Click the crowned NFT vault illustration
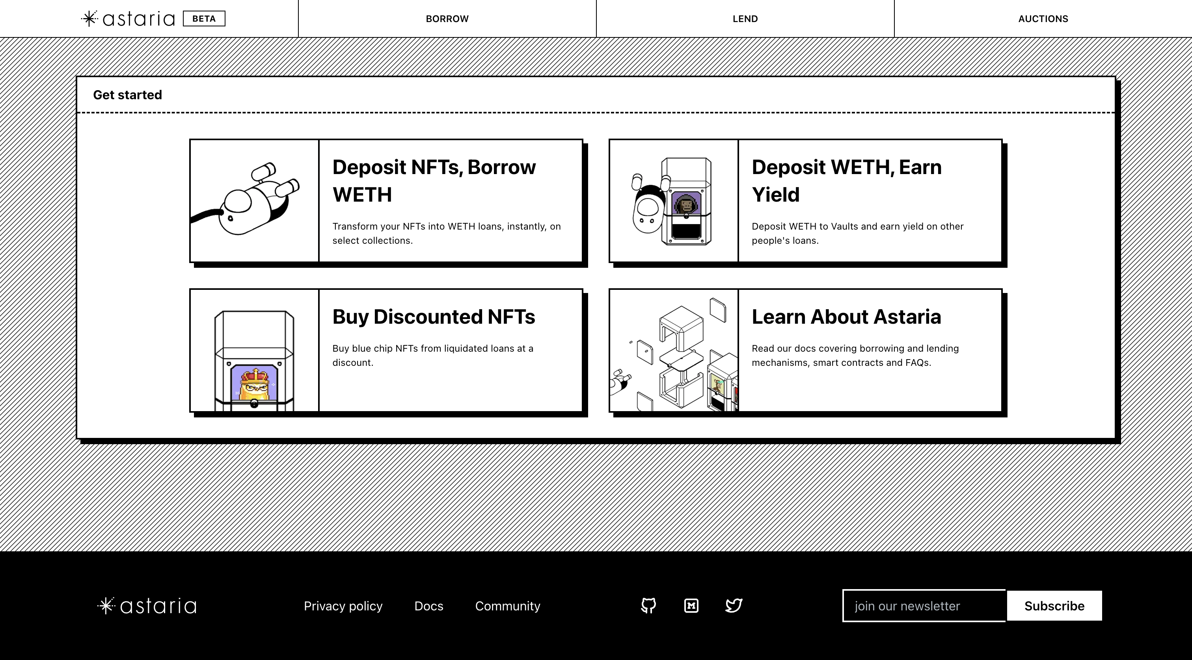 point(254,350)
